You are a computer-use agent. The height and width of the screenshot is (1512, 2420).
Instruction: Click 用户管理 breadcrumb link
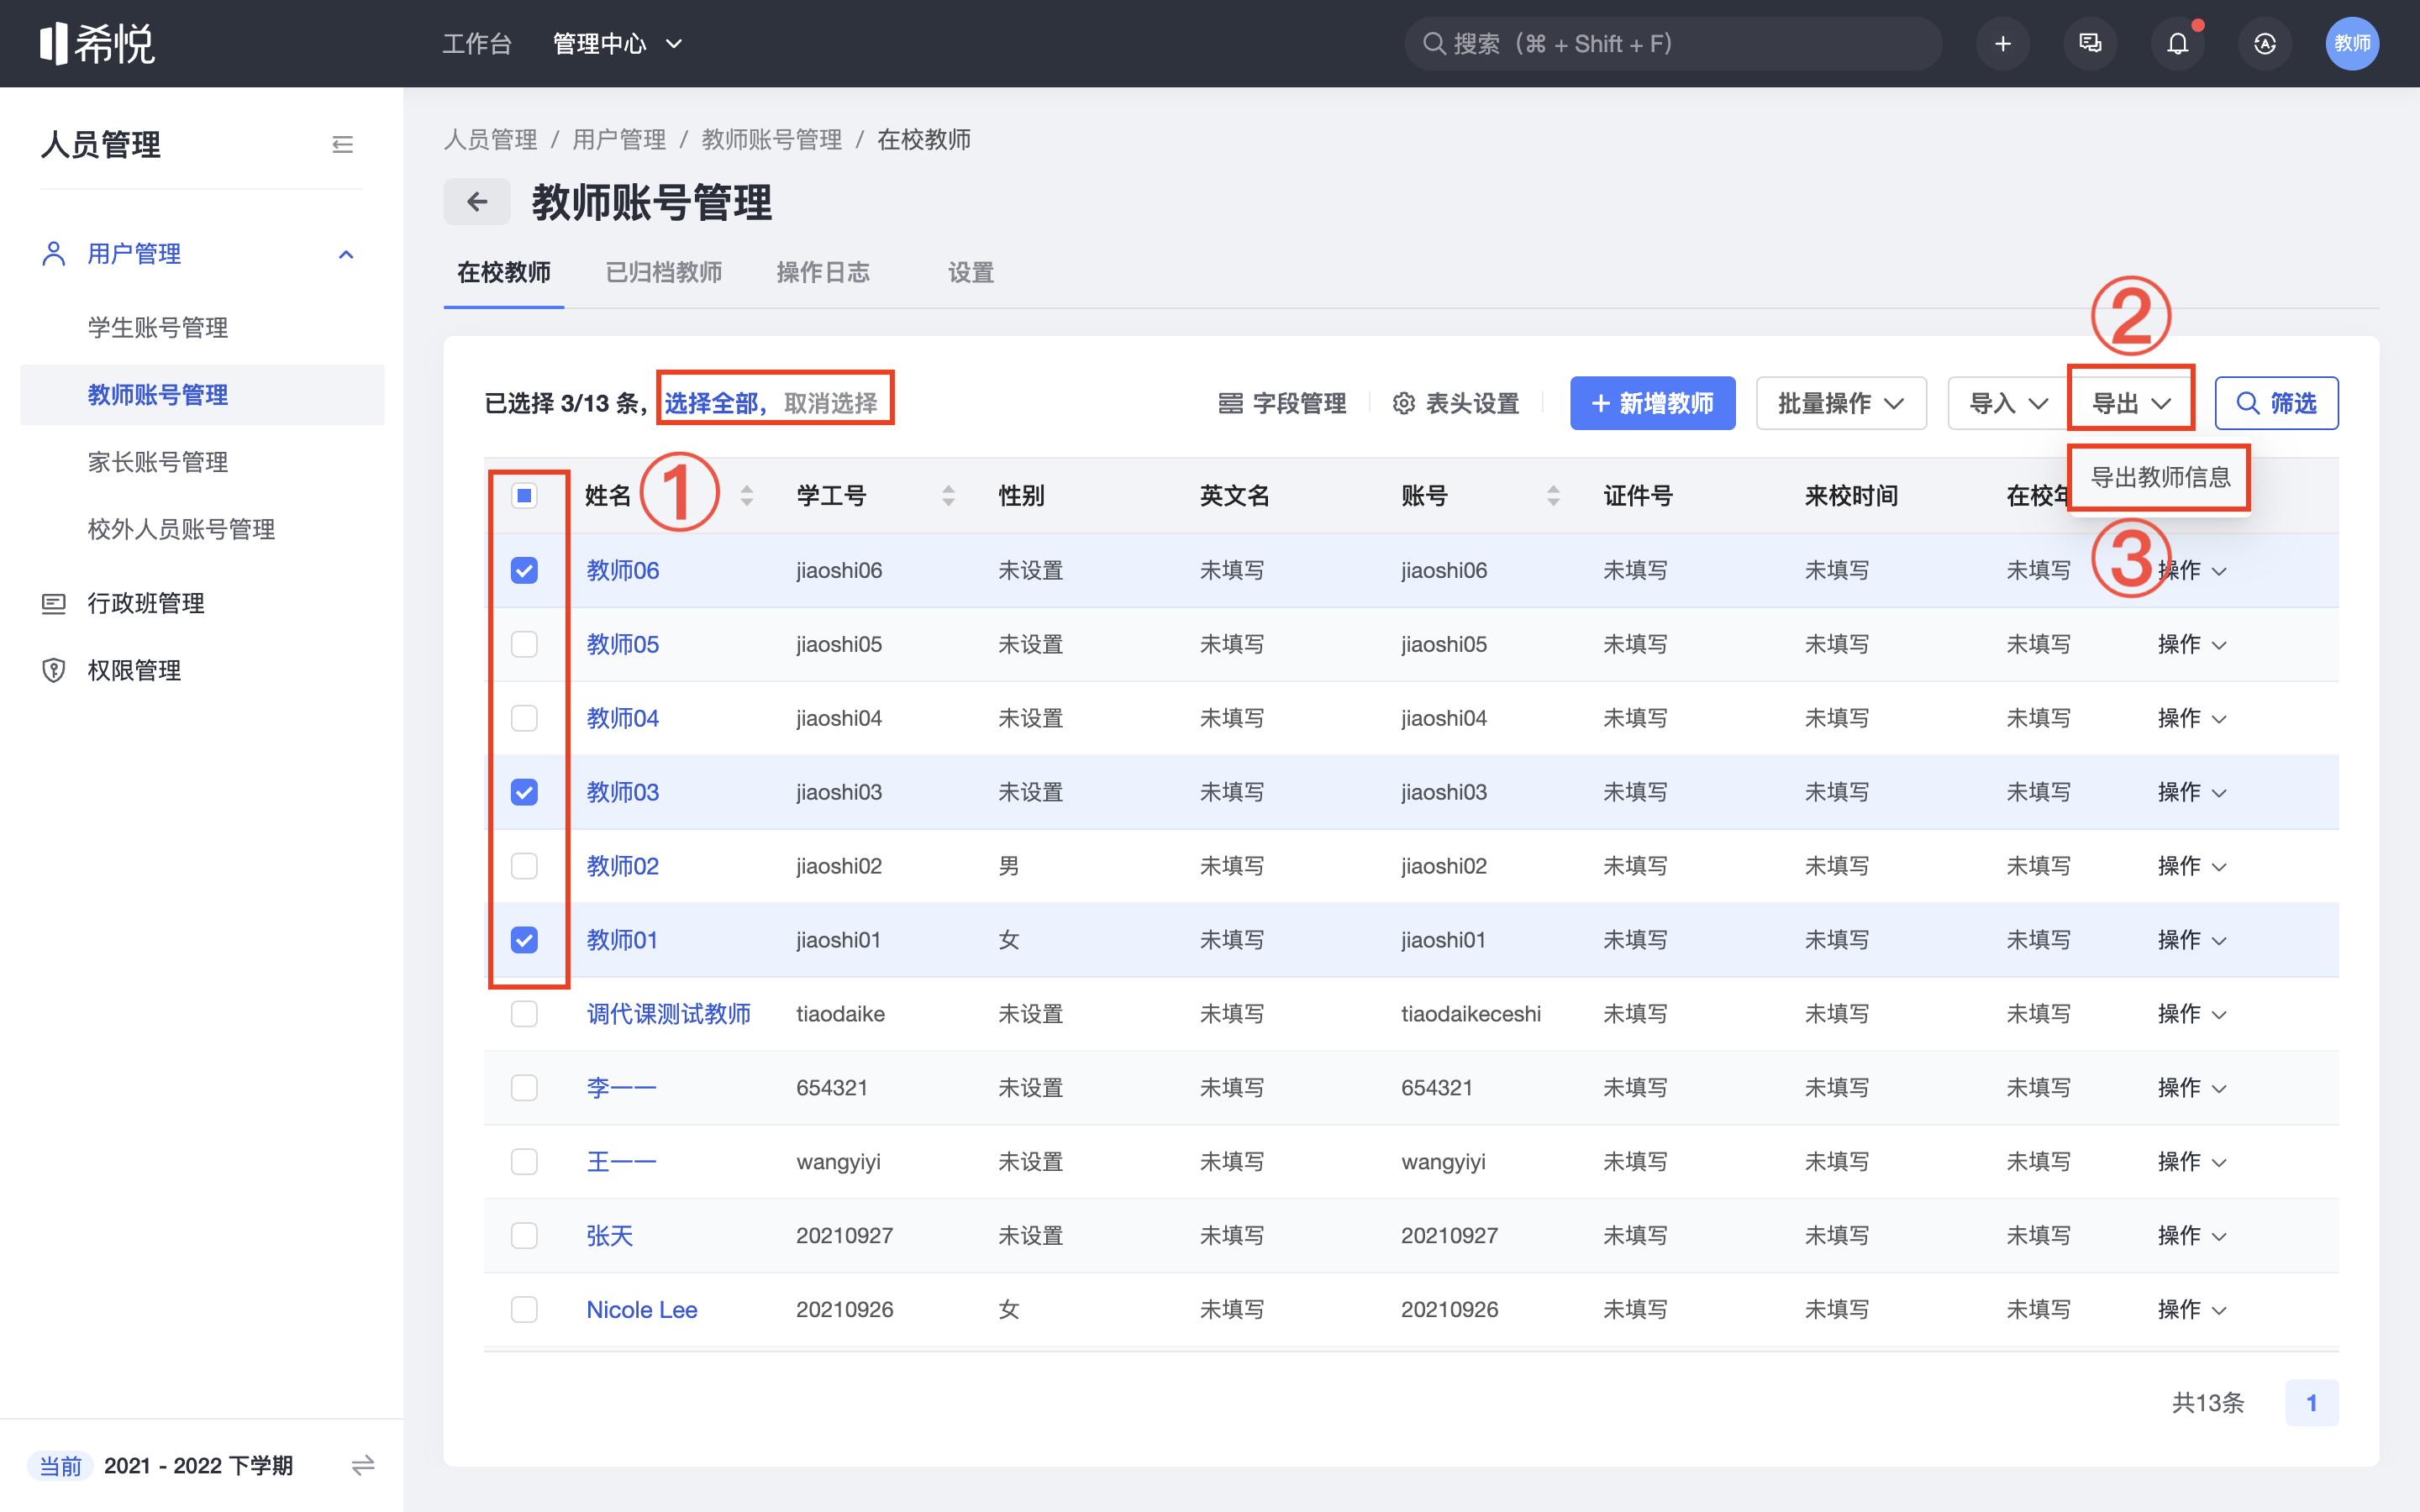click(x=619, y=139)
